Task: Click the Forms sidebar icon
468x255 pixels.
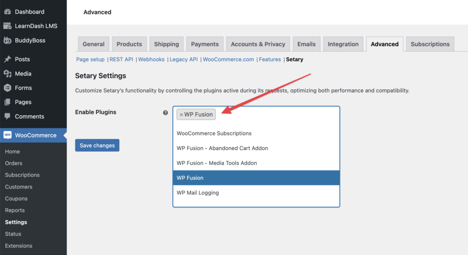Action: coord(7,88)
